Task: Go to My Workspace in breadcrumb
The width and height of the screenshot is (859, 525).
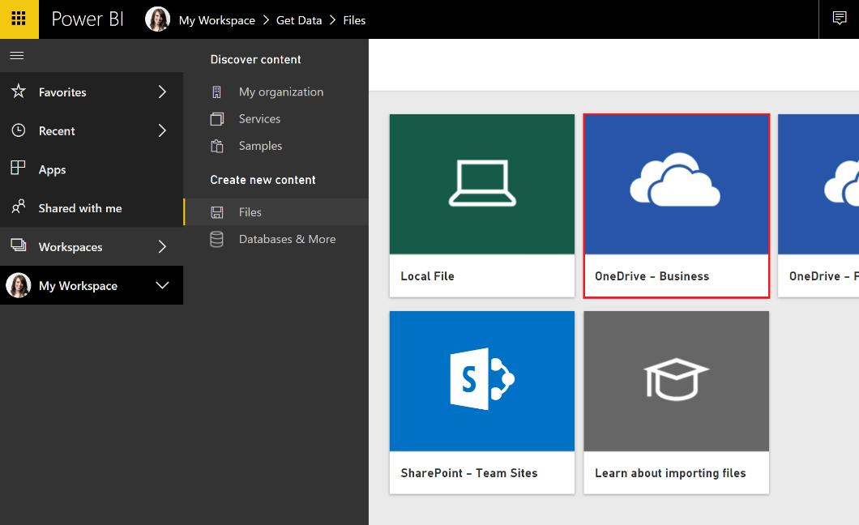Action: coord(217,20)
